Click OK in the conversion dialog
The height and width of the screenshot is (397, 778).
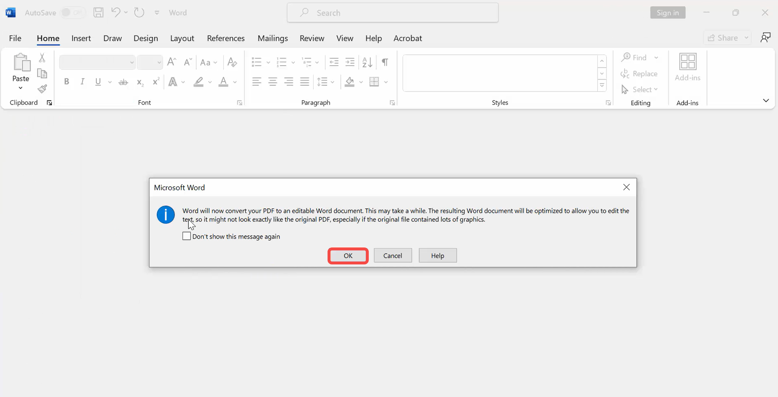(348, 256)
